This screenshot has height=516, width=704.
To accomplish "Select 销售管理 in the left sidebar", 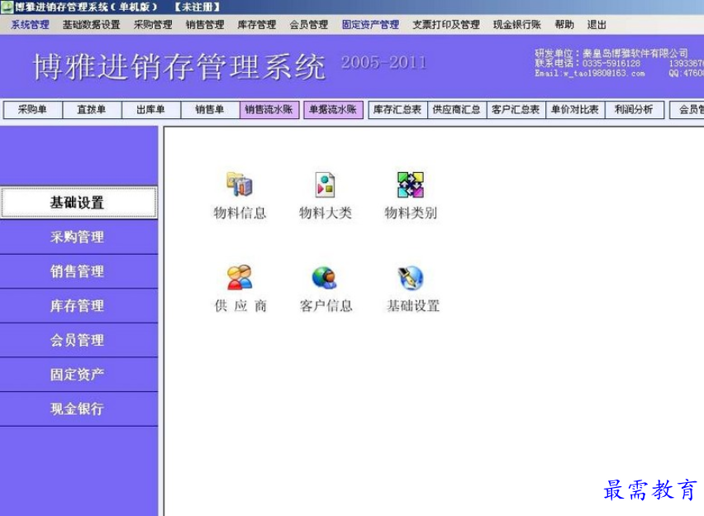I will 78,271.
